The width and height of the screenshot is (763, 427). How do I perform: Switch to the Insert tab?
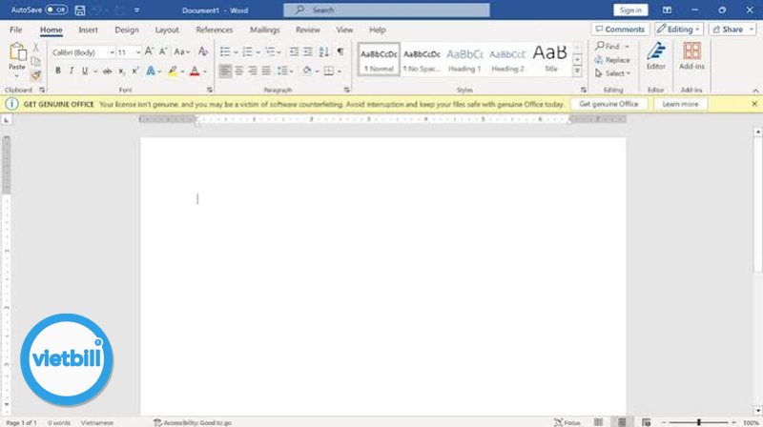click(88, 30)
